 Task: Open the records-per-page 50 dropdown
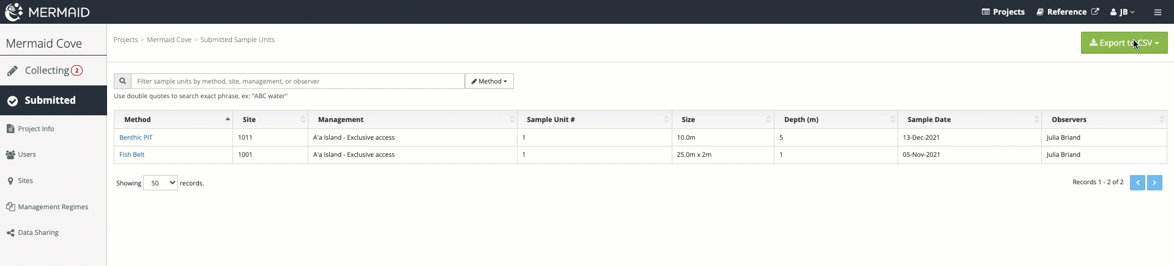(x=160, y=183)
